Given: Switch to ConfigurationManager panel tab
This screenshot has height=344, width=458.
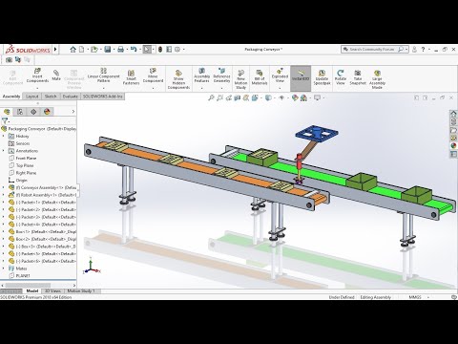Looking at the screenshot, I should [33, 112].
